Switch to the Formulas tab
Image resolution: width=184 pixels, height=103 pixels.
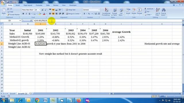tap(39, 5)
